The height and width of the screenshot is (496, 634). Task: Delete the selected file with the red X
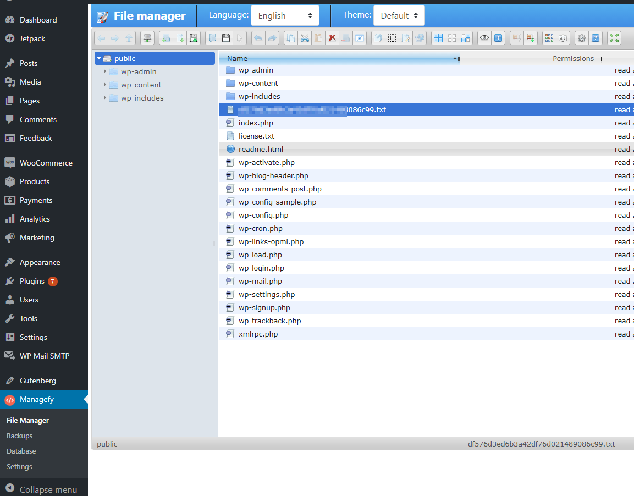point(332,38)
